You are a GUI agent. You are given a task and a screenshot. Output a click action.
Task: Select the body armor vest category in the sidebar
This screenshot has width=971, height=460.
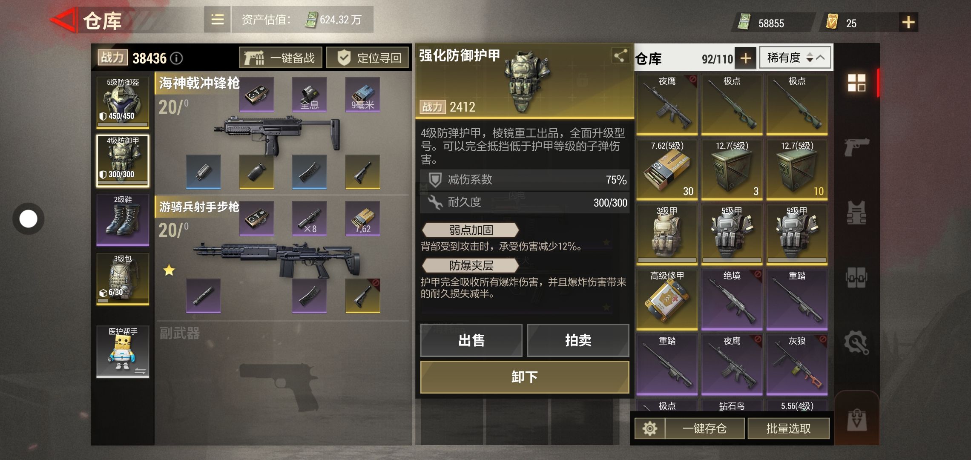(856, 212)
